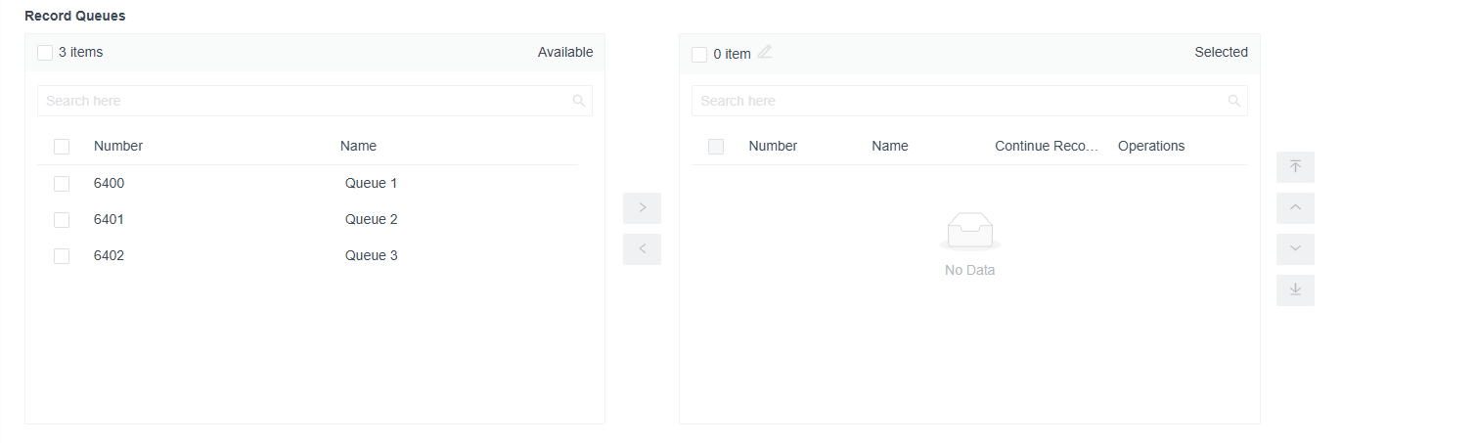Image resolution: width=1476 pixels, height=443 pixels.
Task: Click the 6401 number cell
Action: 109,219
